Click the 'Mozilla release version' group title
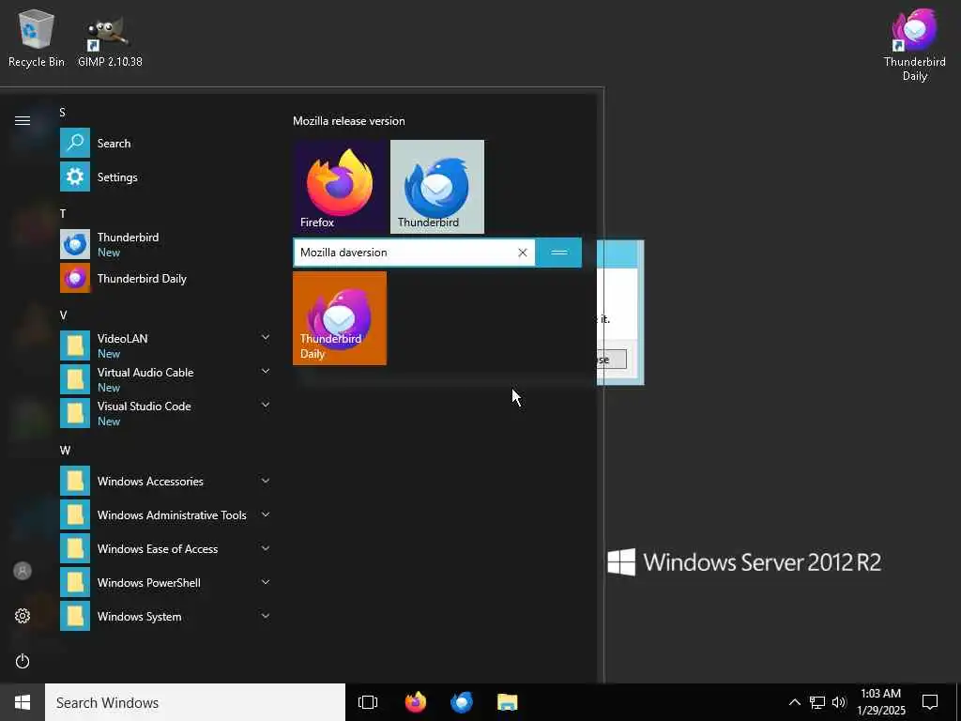 349,121
